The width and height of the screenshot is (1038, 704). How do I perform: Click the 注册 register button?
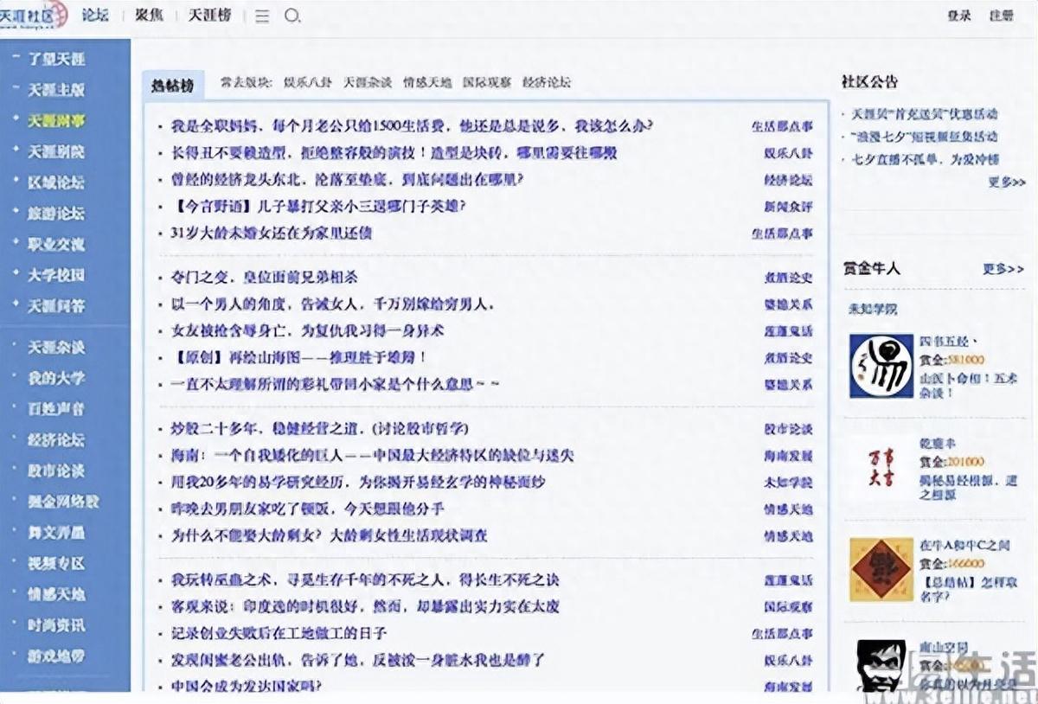[1002, 15]
